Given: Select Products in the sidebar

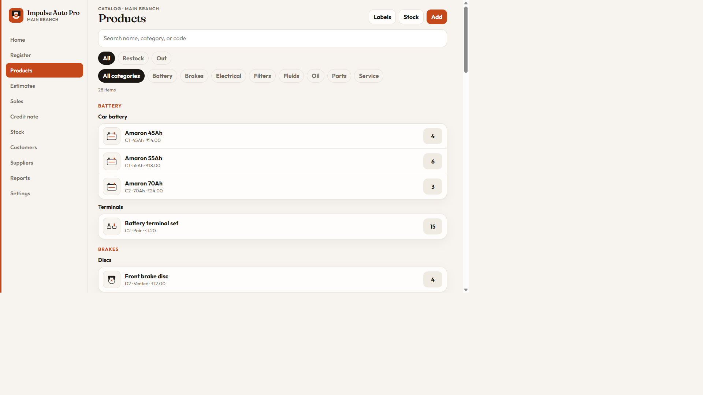Looking at the screenshot, I should [44, 70].
